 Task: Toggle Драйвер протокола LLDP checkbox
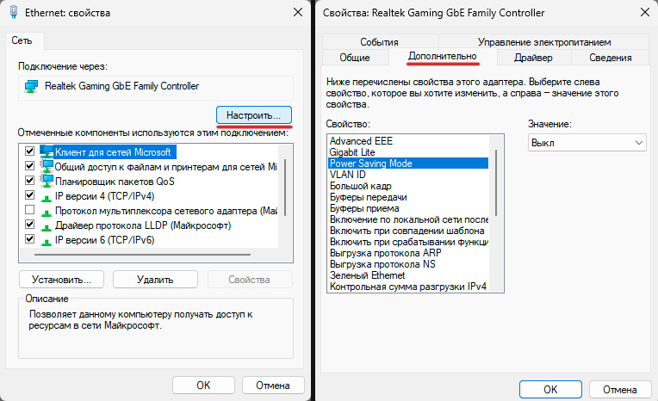point(29,224)
